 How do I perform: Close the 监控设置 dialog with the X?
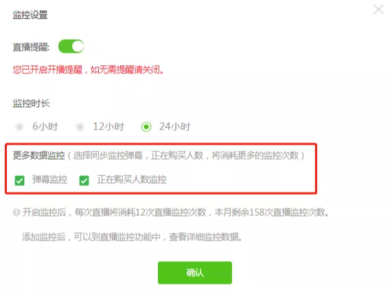pyautogui.click(x=378, y=10)
